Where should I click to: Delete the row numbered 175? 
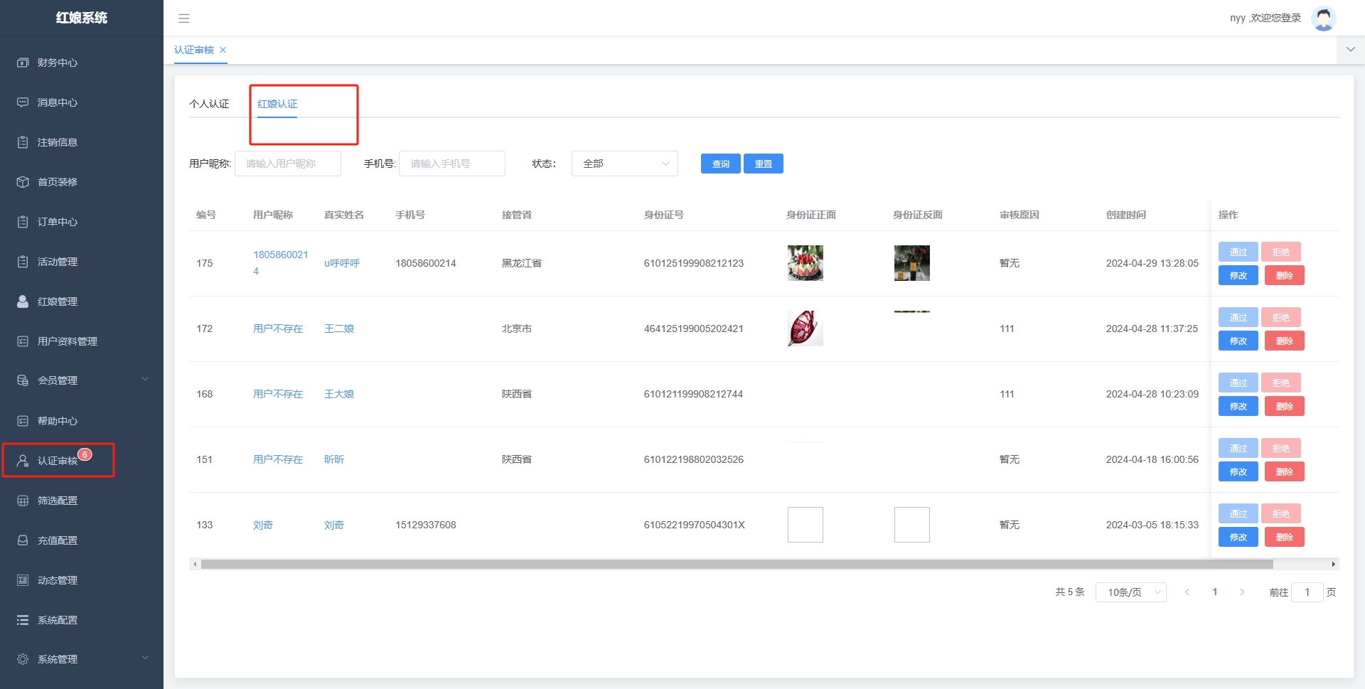[1284, 276]
